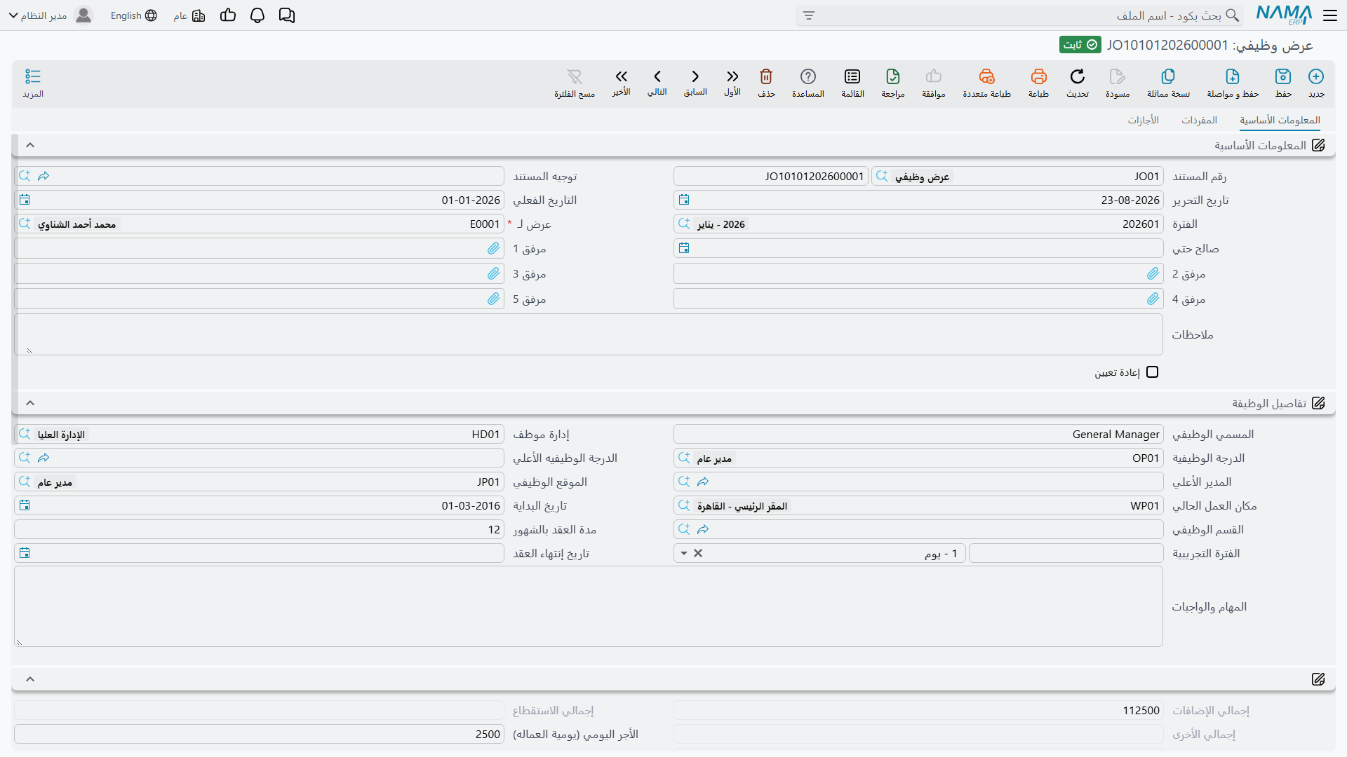
Task: Open طباعة متعددة (Multi print) icon
Action: coord(986,76)
